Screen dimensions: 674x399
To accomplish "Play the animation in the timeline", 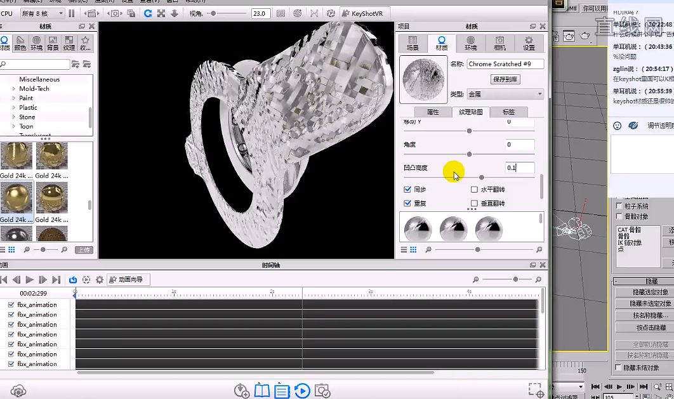I will pyautogui.click(x=29, y=280).
